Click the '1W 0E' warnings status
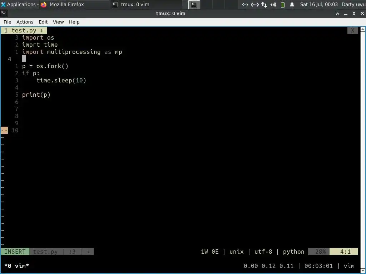Image resolution: width=366 pixels, height=274 pixels. 209,252
